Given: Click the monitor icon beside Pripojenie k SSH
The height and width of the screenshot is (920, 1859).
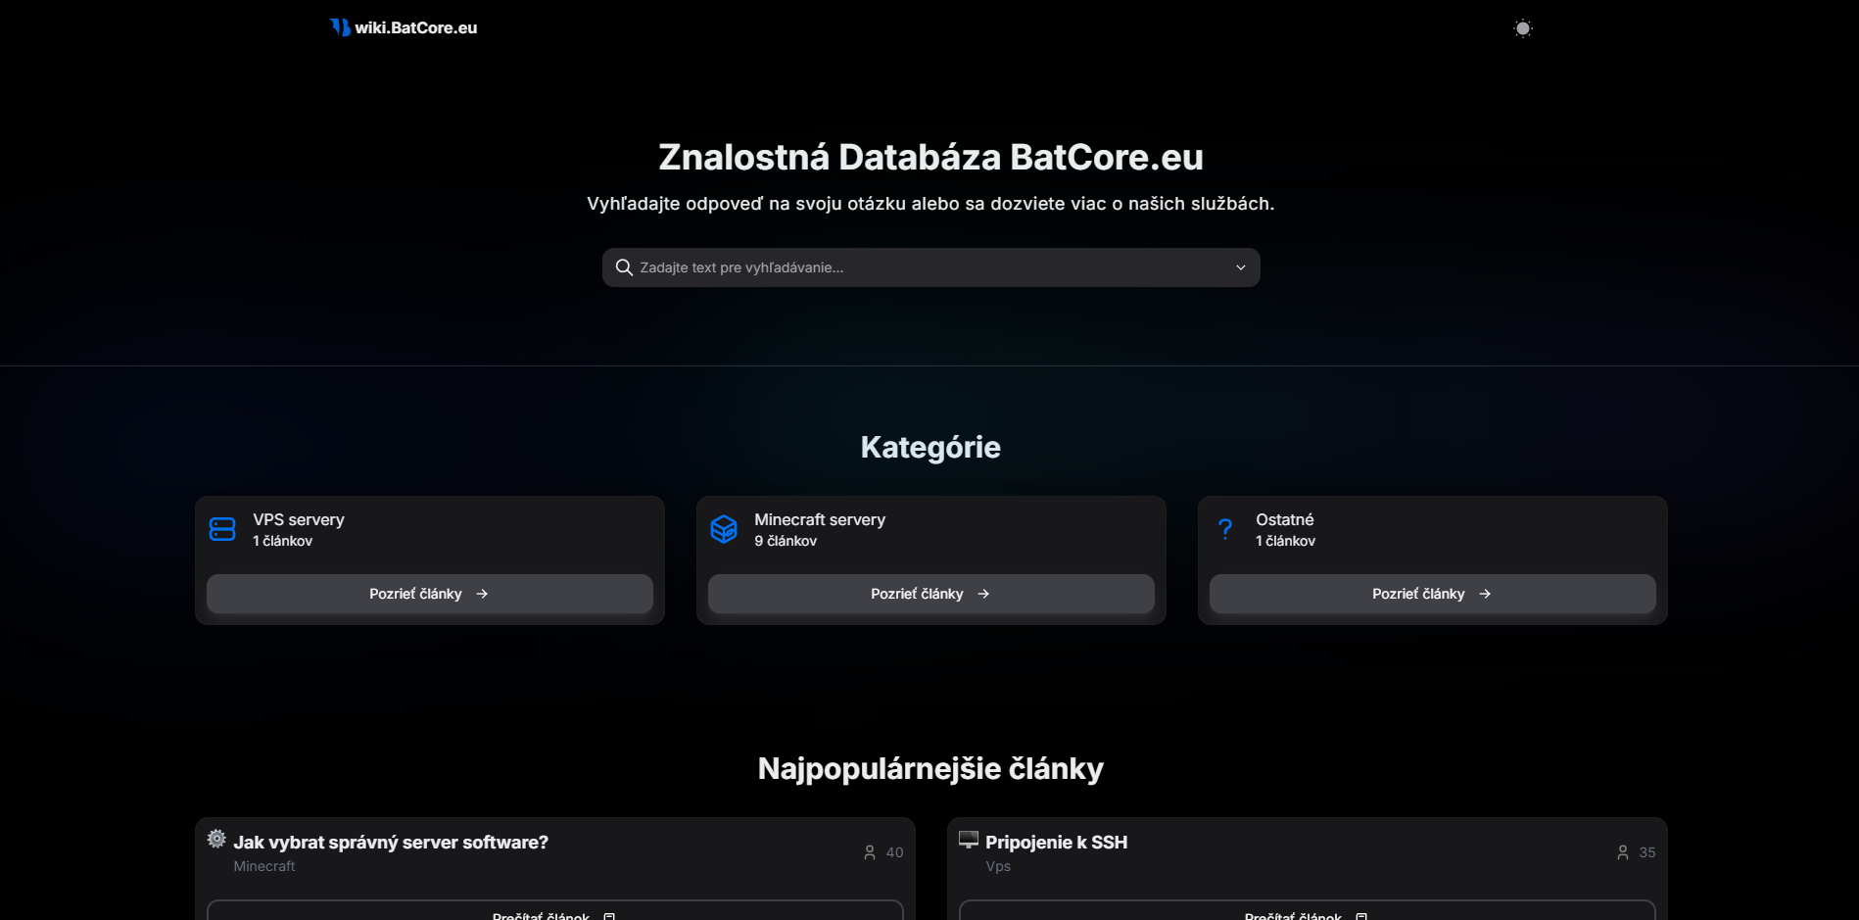Looking at the screenshot, I should click(969, 839).
